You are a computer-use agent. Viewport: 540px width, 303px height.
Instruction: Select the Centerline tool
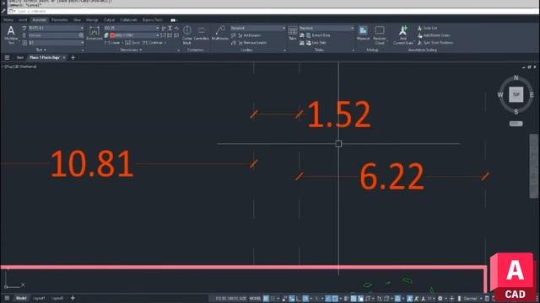(202, 34)
